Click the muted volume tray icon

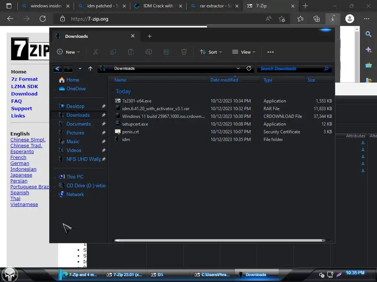point(321,275)
